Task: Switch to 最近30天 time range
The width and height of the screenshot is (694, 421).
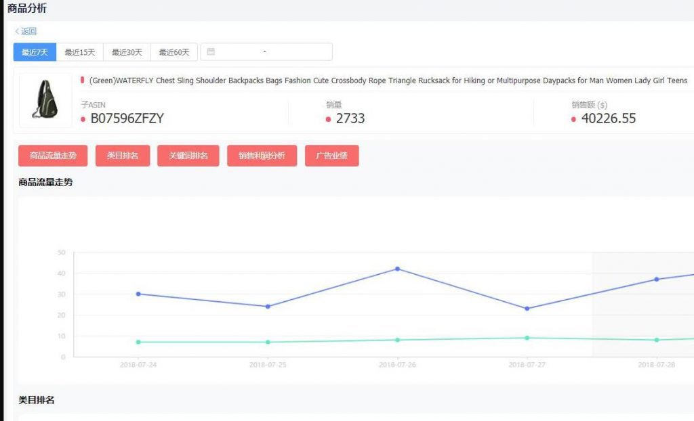Action: [x=127, y=52]
